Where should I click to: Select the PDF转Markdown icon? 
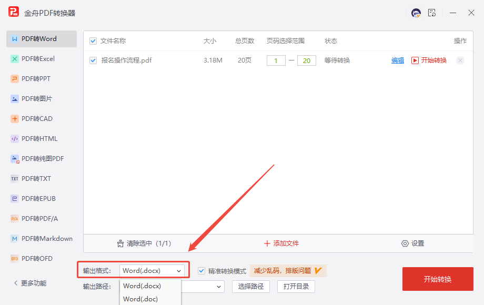(15, 239)
